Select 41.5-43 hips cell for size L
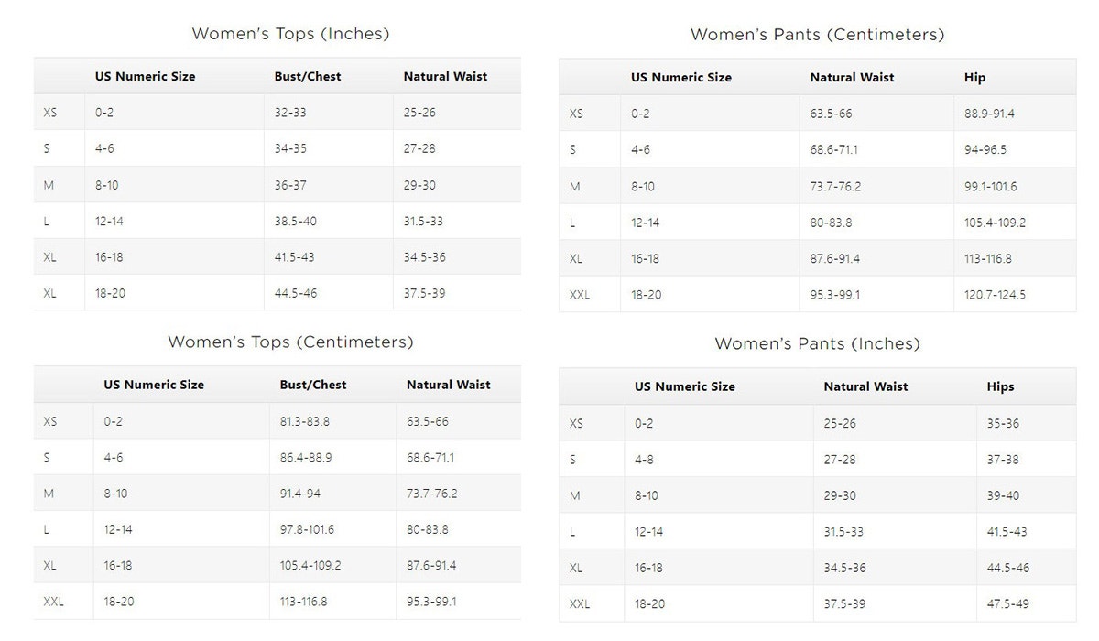 tap(1007, 532)
